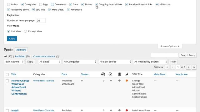Open WordPress Tutorials category in first row
The image size is (200, 112).
(44, 81)
